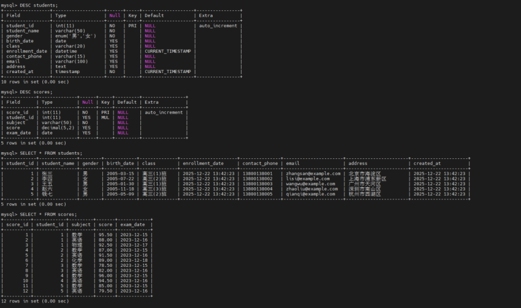Click email lisi@example.com

click(x=308, y=179)
